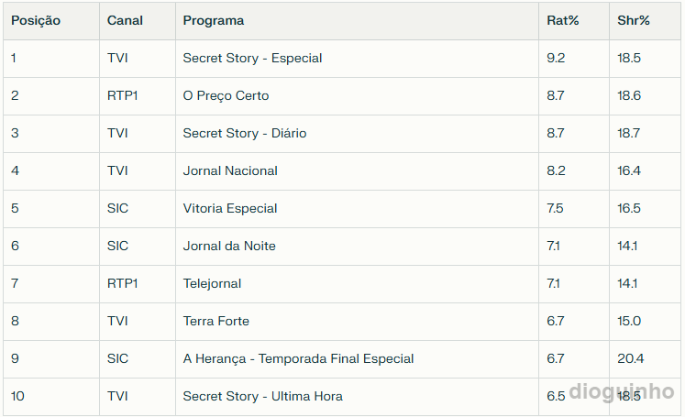Screen dimensions: 685x417
Task: Select the O Preço Certo program cell
Action: [226, 95]
